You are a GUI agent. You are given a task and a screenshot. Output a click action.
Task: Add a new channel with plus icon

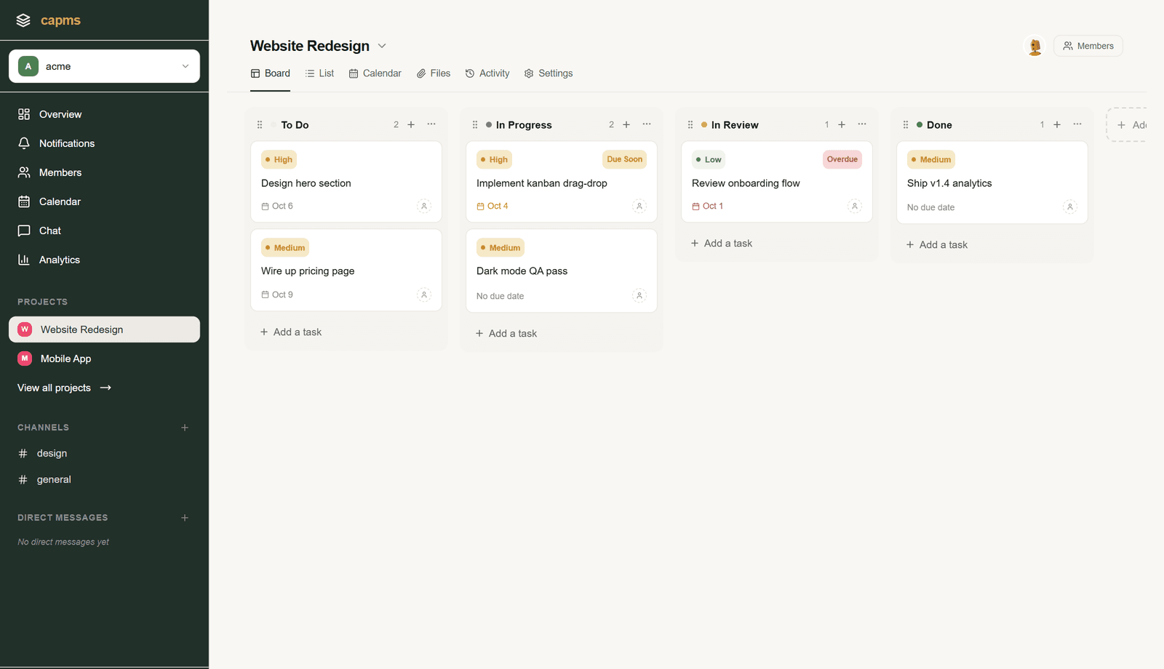[x=185, y=428]
